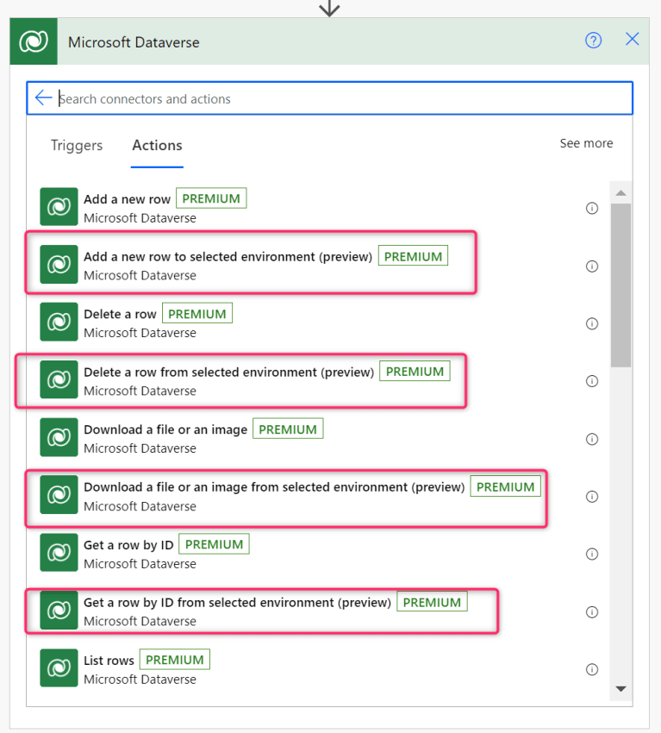Open info for Download a file or an image
The width and height of the screenshot is (661, 733).
point(592,439)
